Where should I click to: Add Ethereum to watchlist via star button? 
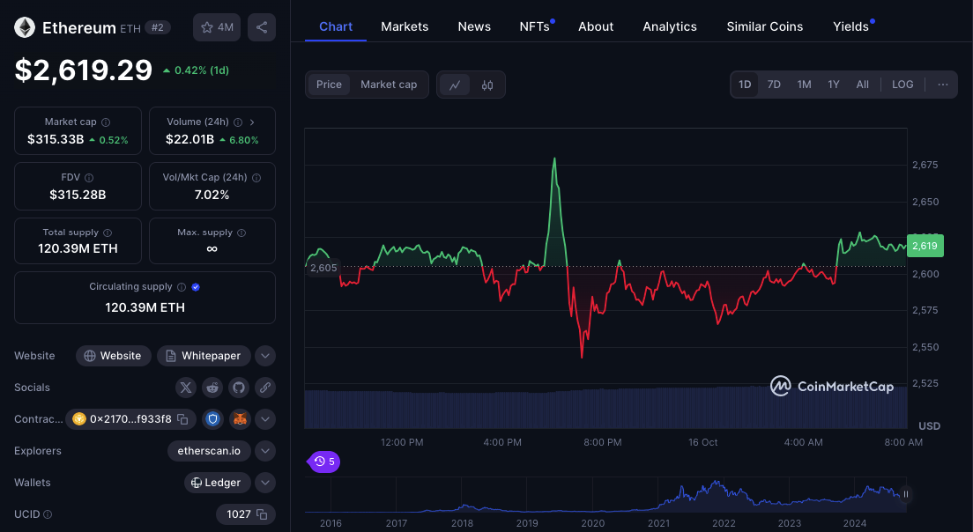tap(217, 27)
